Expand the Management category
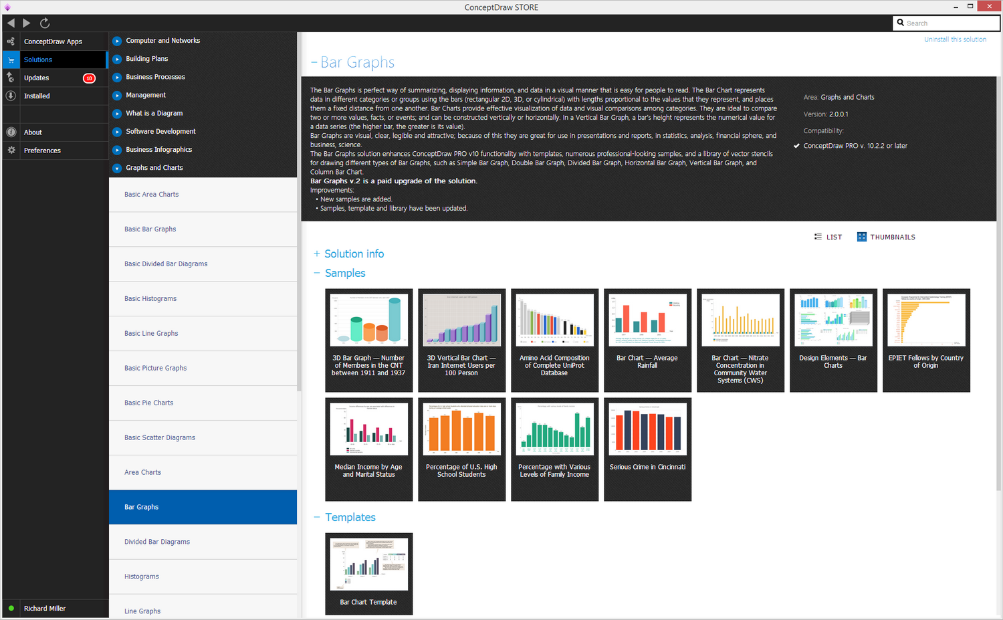Image resolution: width=1003 pixels, height=620 pixels. coord(117,95)
